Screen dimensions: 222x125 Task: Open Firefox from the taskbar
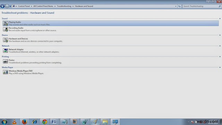(25, 122)
